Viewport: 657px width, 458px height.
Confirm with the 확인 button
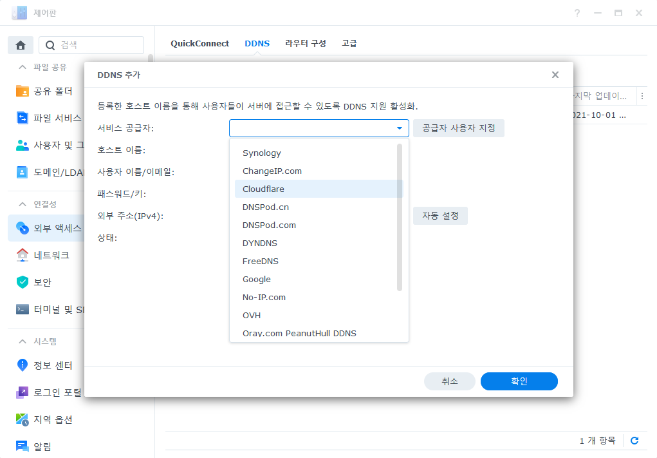[x=519, y=381]
